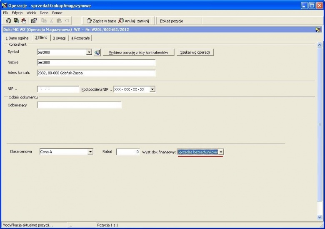Click the paste clipboard icon
The width and height of the screenshot is (325, 229).
pos(59,21)
